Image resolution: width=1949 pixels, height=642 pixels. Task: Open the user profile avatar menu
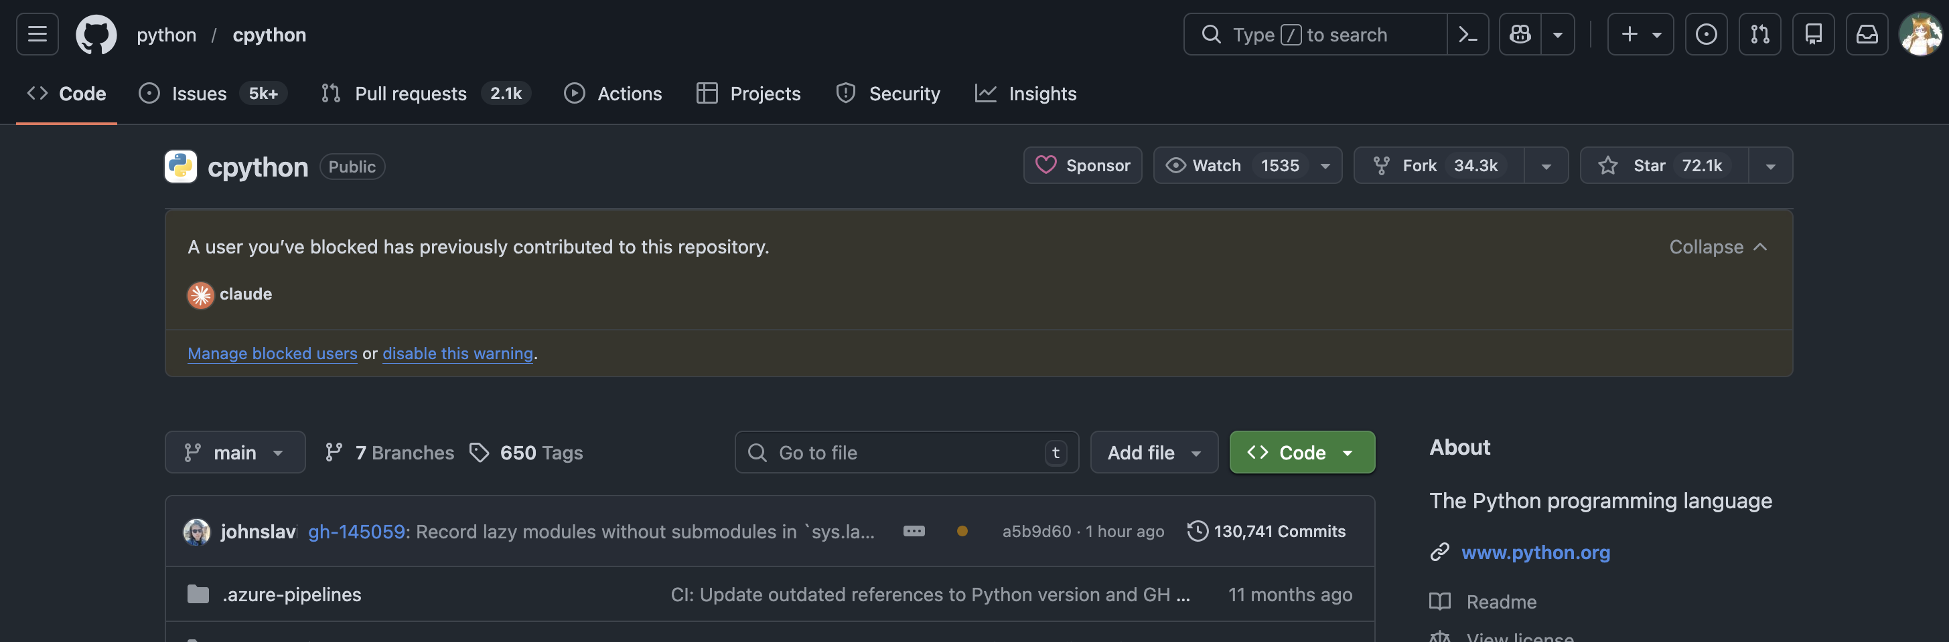(x=1920, y=34)
